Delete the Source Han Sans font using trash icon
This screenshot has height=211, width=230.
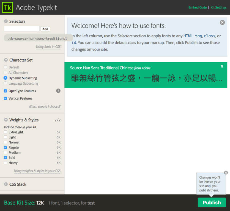[222, 66]
